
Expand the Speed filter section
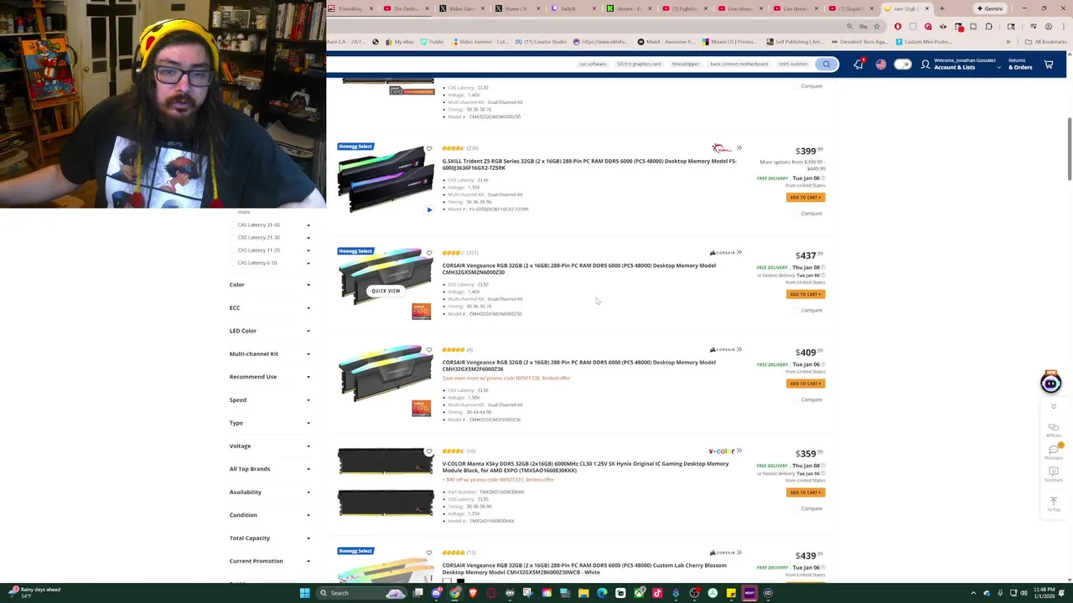[x=270, y=400]
